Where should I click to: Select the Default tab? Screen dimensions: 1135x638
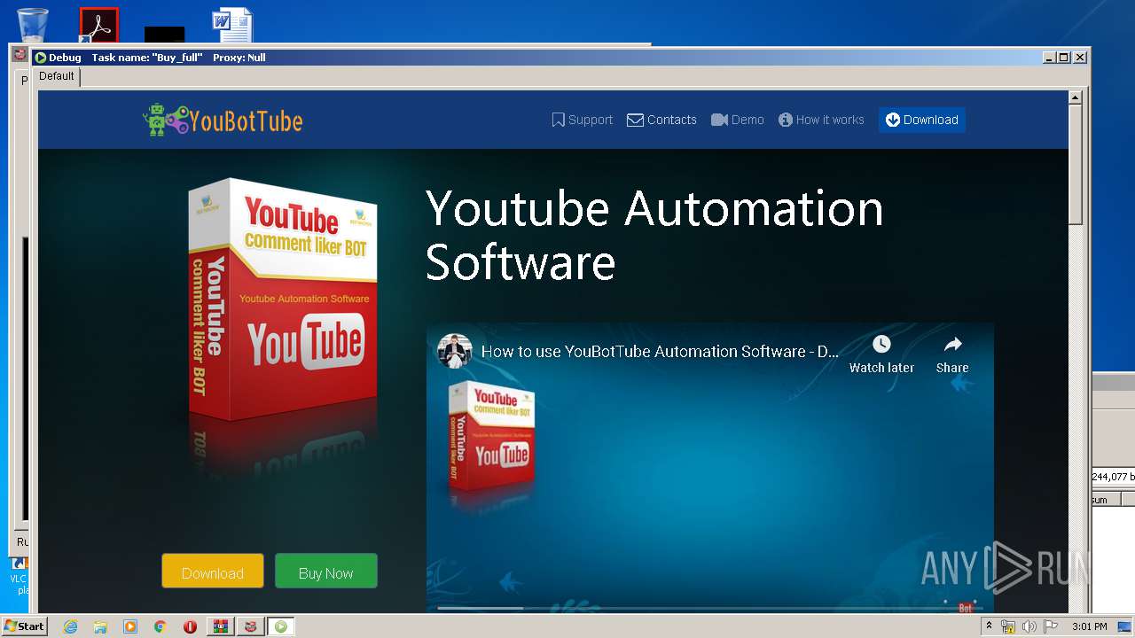click(x=57, y=76)
